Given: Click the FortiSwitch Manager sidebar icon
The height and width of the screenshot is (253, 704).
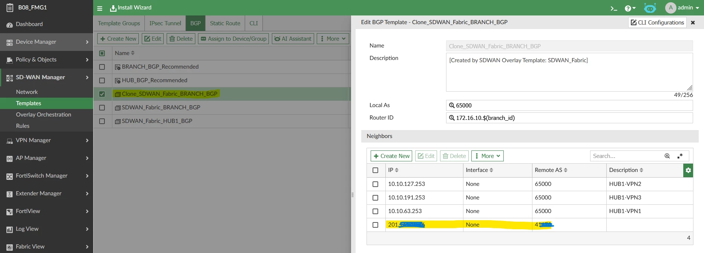Looking at the screenshot, I should click(9, 176).
